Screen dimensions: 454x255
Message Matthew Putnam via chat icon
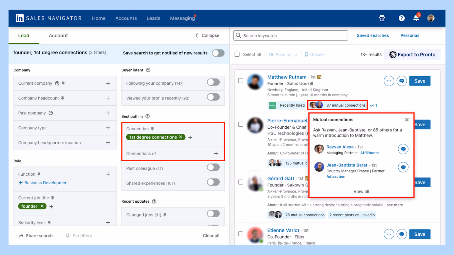coord(402,81)
